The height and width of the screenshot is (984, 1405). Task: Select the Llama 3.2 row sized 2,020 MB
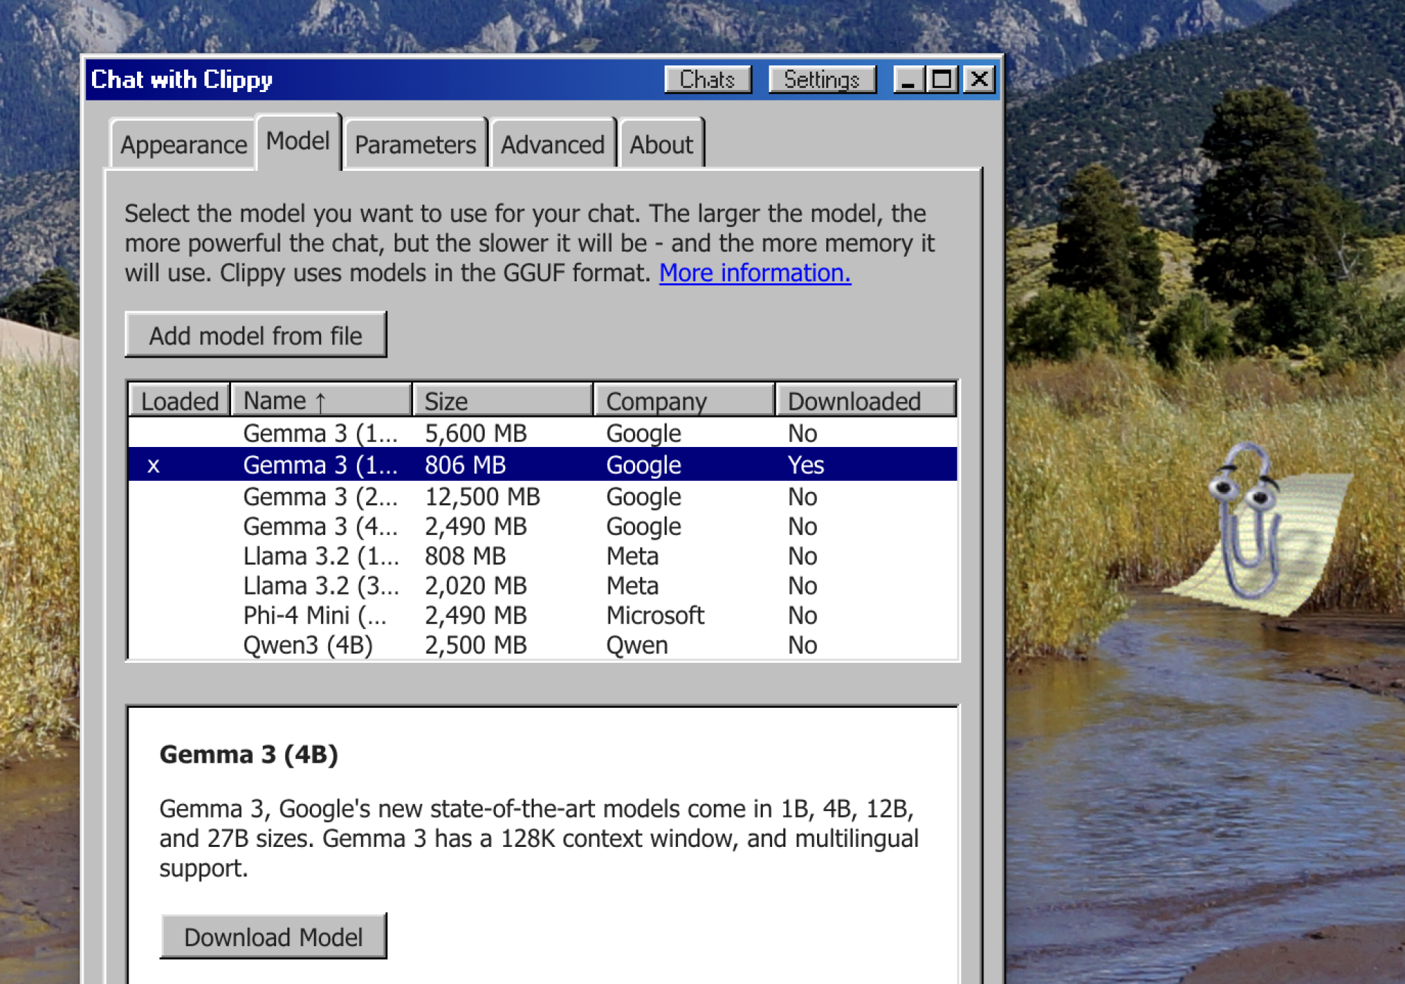542,585
